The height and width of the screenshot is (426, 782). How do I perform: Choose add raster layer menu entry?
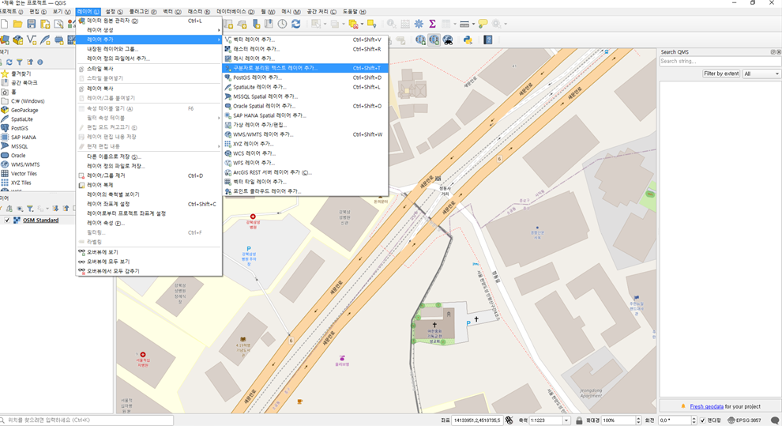coord(305,49)
